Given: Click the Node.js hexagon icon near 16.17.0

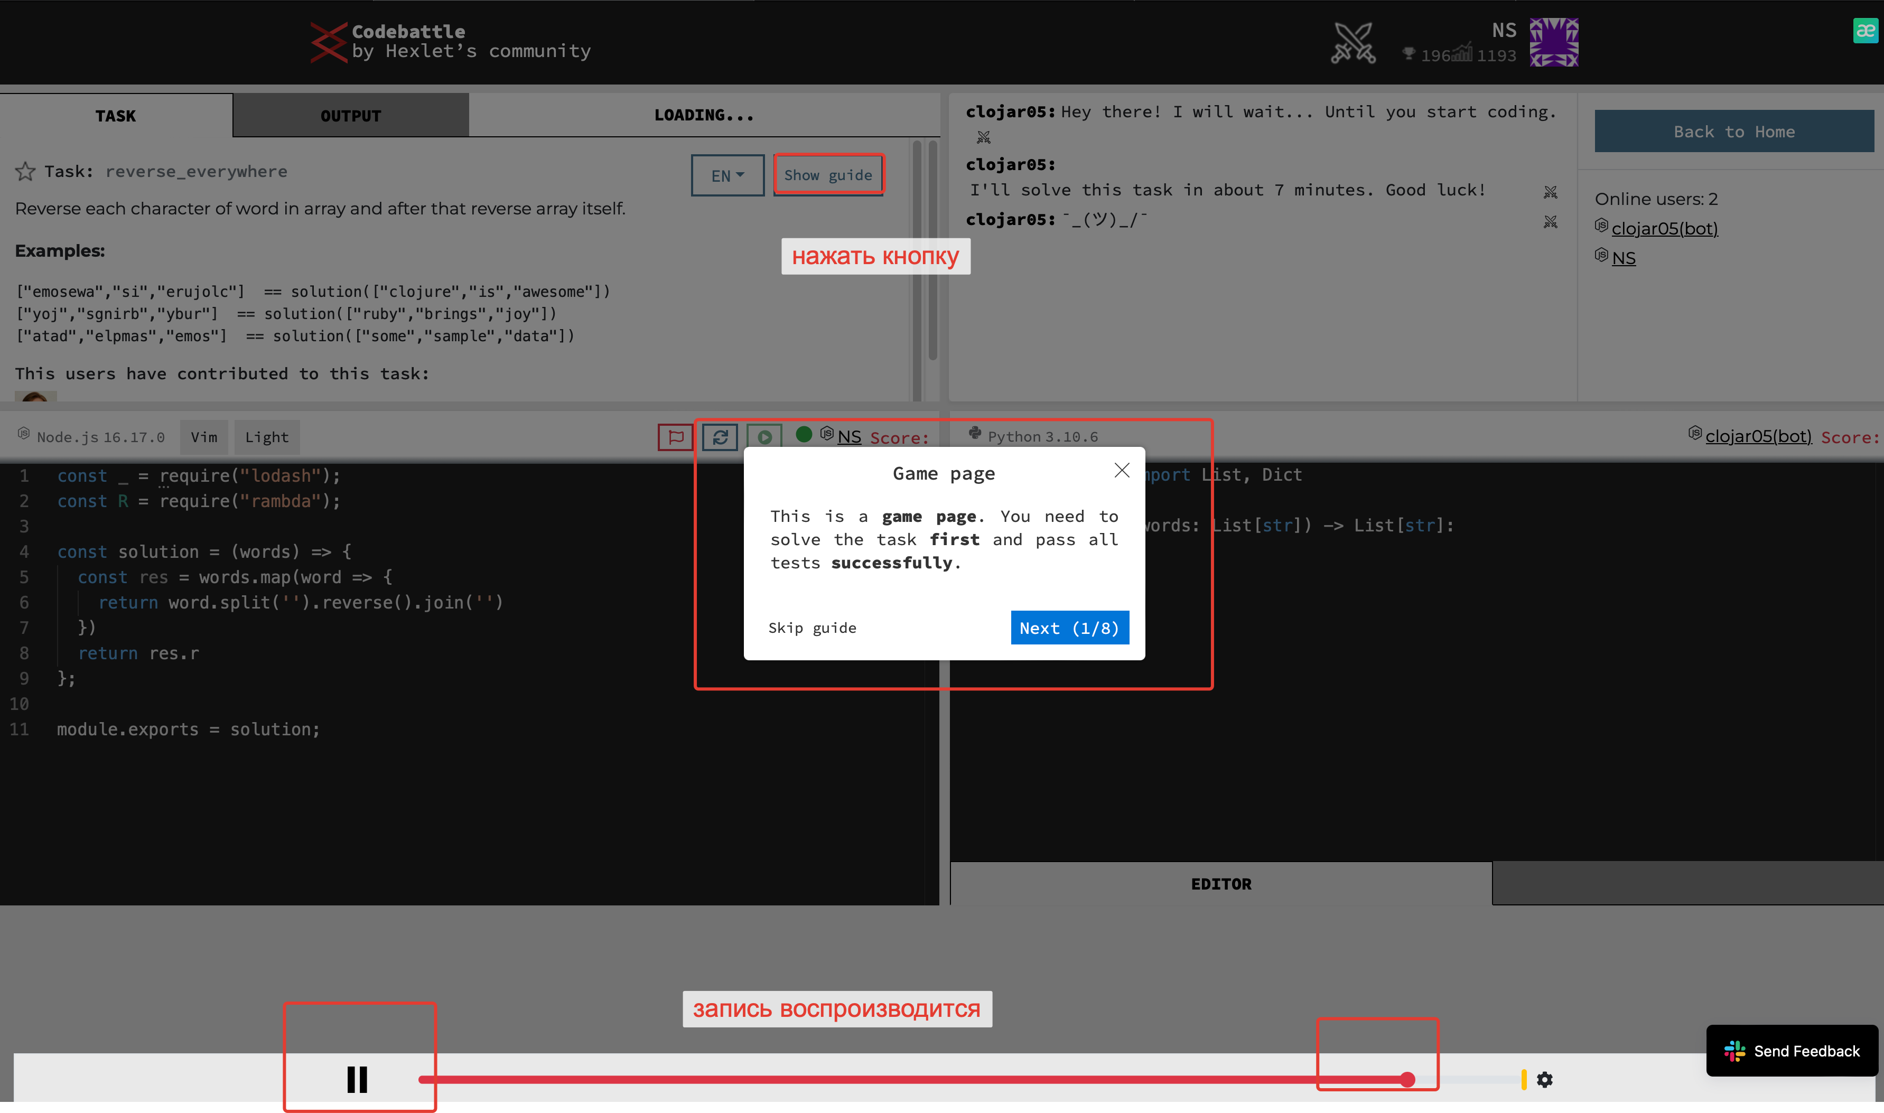Looking at the screenshot, I should click(x=23, y=434).
